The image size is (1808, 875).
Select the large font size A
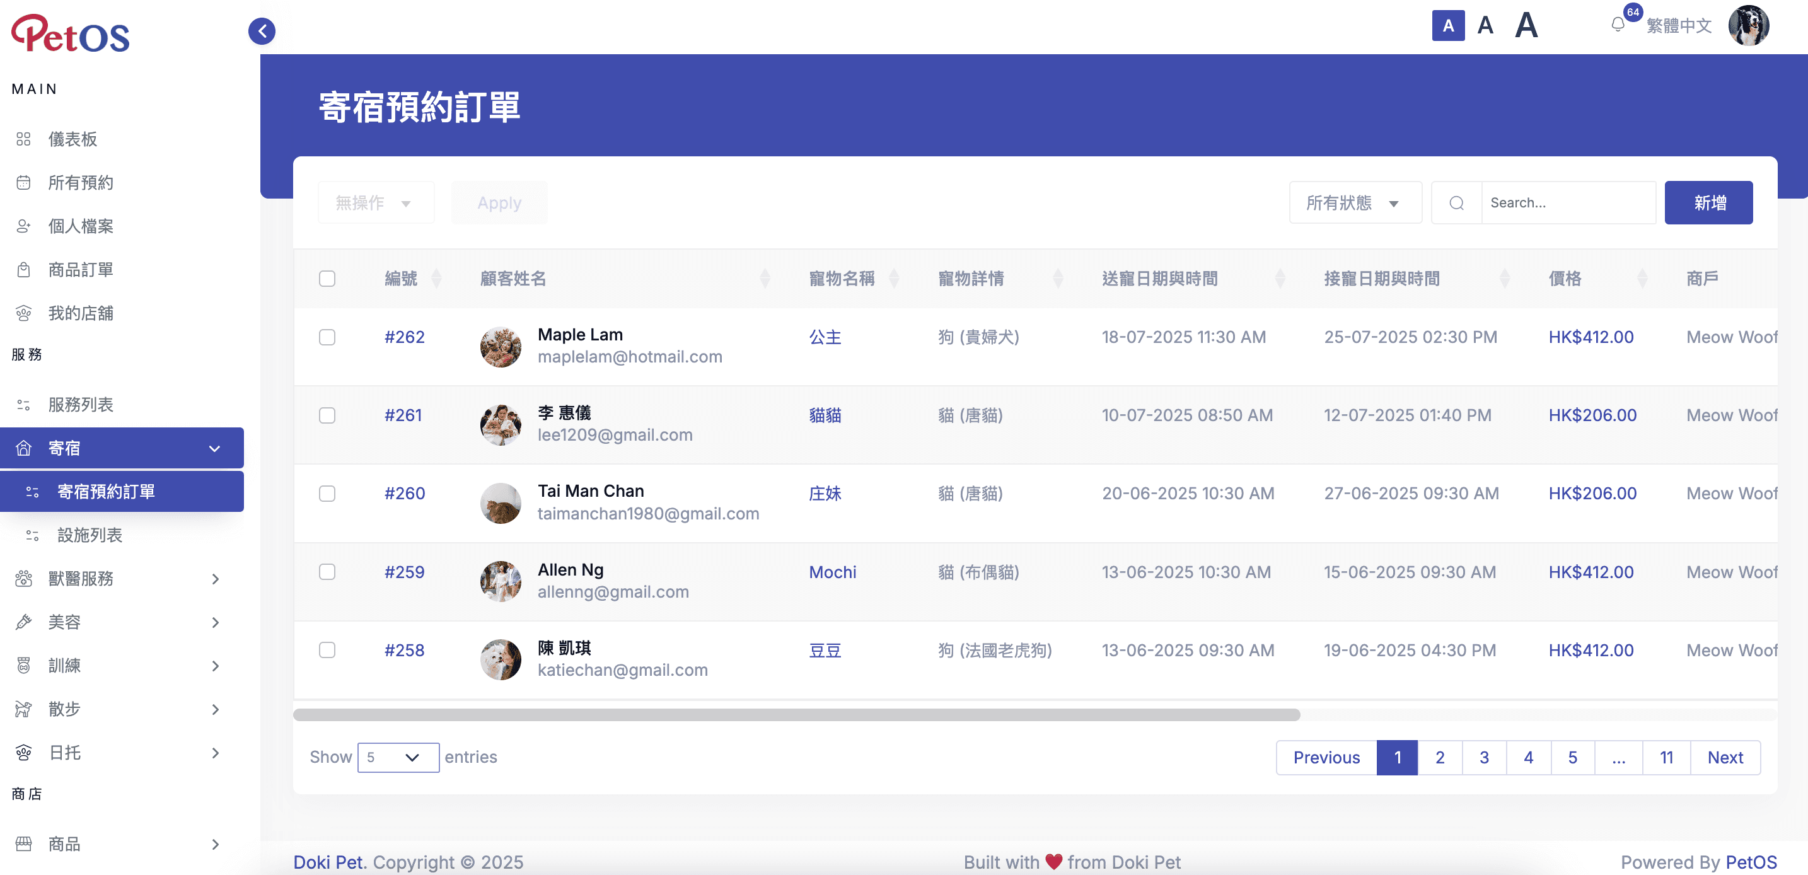(1526, 26)
